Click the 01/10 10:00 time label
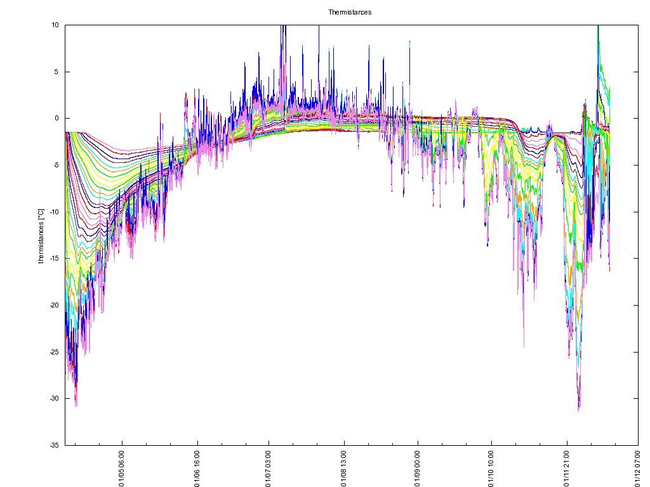This screenshot has width=650, height=487. [491, 468]
